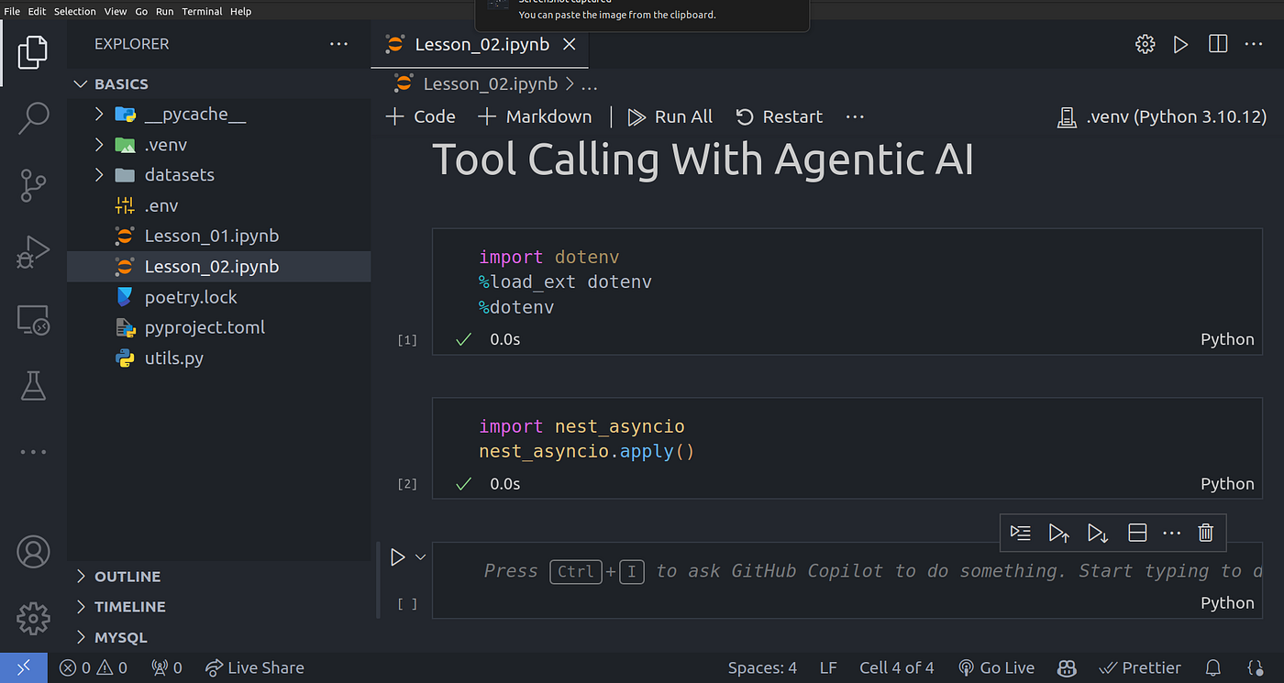Viewport: 1284px width, 683px height.
Task: Change end of line sequence LF
Action: (x=828, y=667)
